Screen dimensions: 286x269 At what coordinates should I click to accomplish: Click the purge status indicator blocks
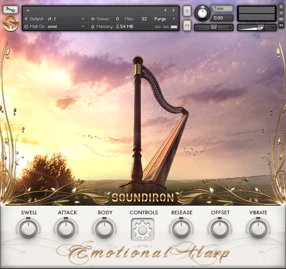tap(166, 27)
